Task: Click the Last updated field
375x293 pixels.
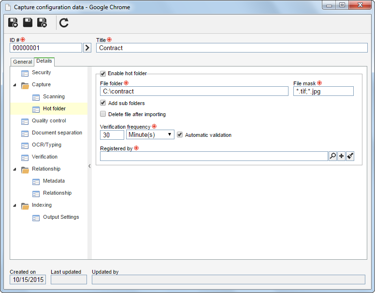Action: tap(69, 280)
